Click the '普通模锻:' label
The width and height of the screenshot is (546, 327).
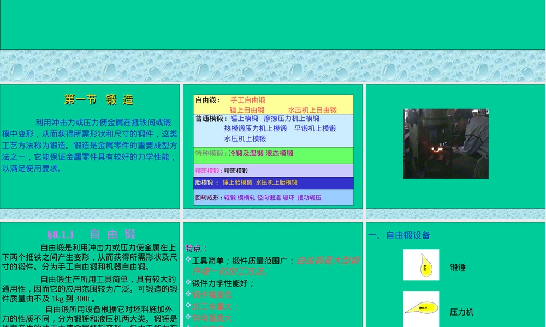pyautogui.click(x=211, y=118)
